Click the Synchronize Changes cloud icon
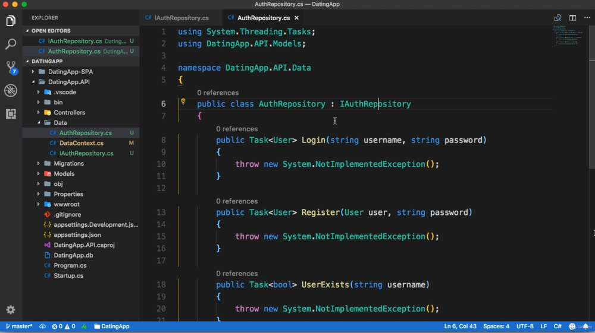The image size is (595, 333). (x=43, y=326)
